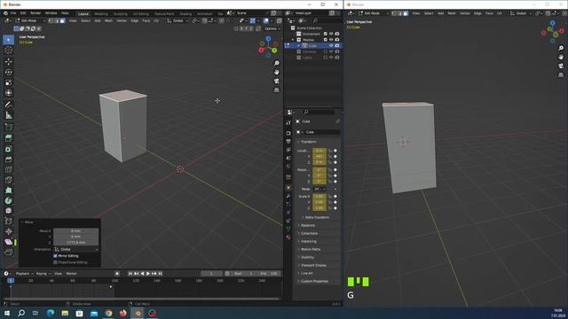The image size is (568, 319).
Task: Select the Cursor tool
Action: click(x=8, y=51)
